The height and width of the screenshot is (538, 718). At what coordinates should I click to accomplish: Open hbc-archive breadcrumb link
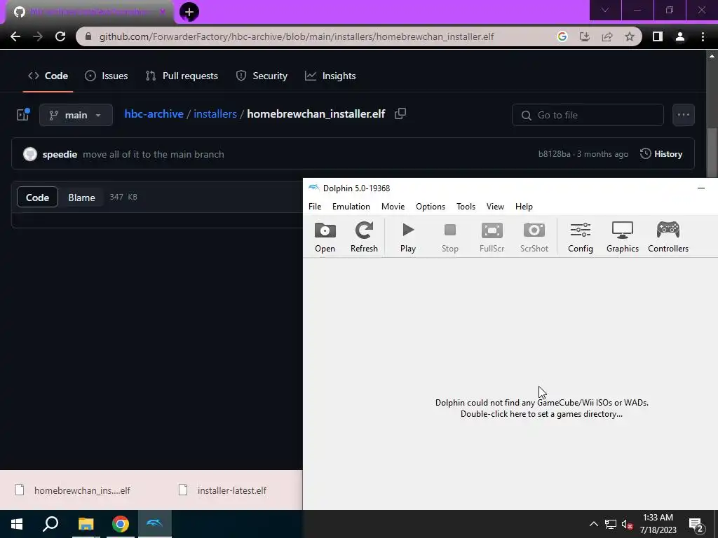tap(154, 114)
